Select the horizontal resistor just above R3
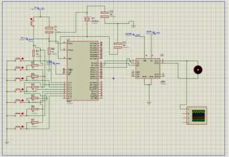Viewport: 229px width, 157px height. (34, 65)
